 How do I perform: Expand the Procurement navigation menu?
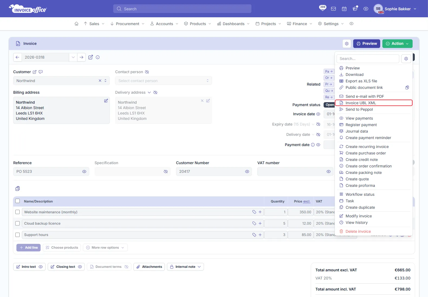pos(127,24)
